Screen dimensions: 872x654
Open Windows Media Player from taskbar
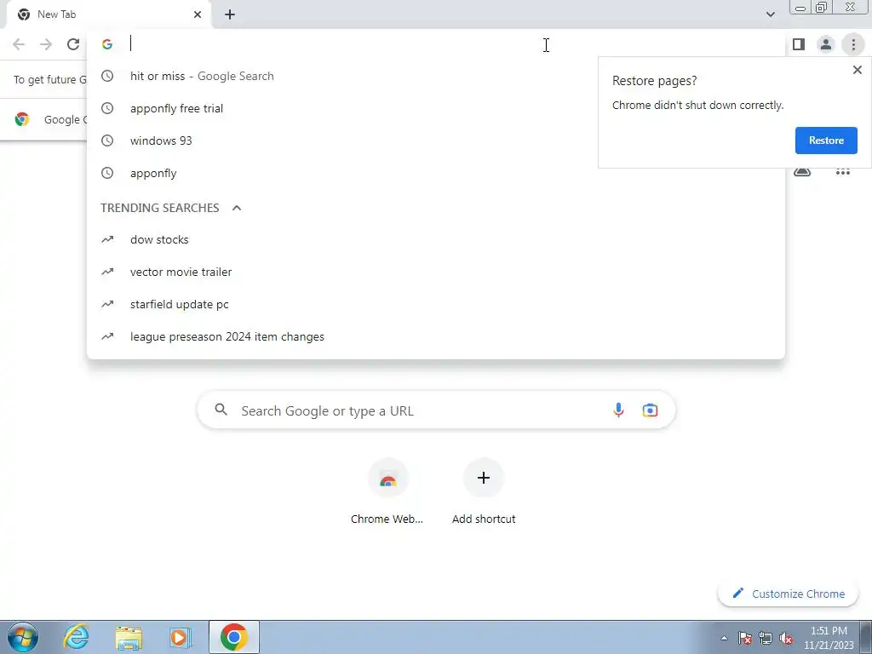click(x=180, y=637)
